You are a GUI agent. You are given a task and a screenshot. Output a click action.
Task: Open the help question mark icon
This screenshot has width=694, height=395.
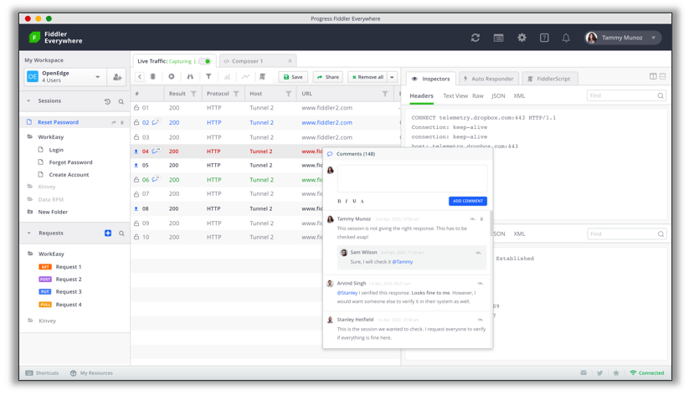tap(544, 38)
